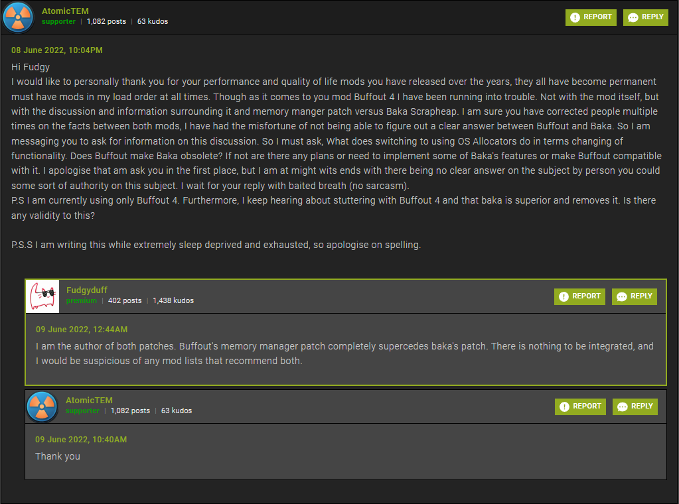Report AtomicTEM's 'Thank you' comment

(580, 407)
